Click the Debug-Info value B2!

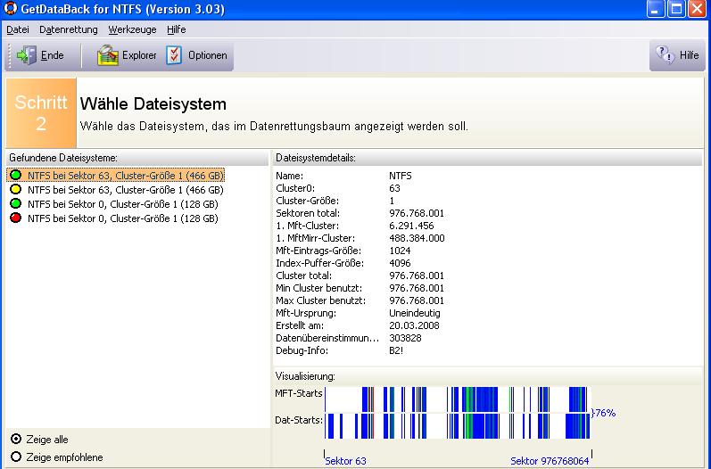coord(396,350)
